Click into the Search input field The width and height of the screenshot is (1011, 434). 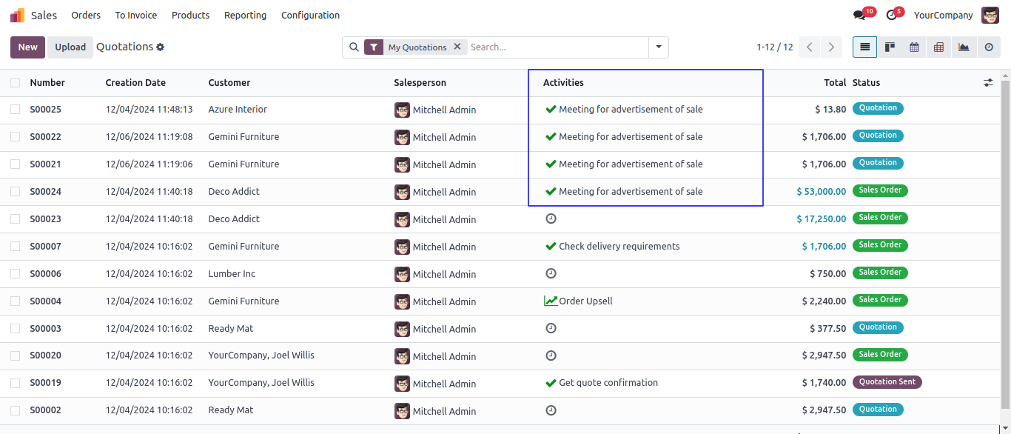(555, 47)
